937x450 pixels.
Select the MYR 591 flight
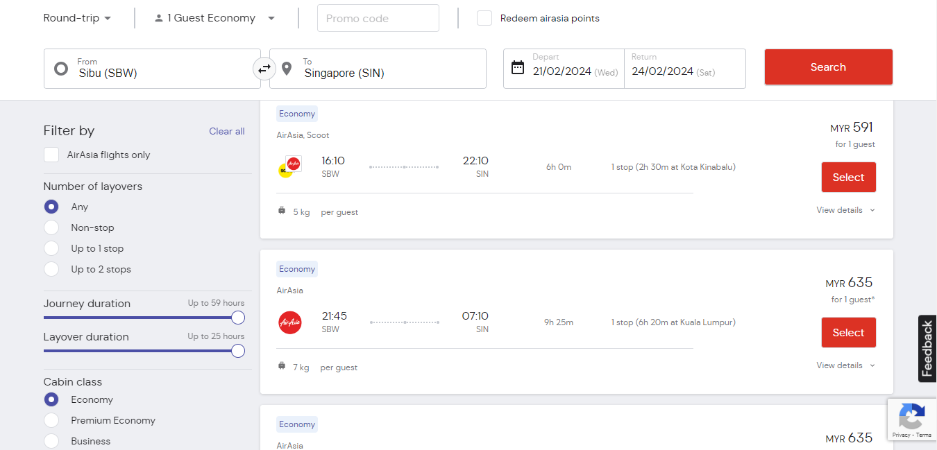[x=849, y=178]
